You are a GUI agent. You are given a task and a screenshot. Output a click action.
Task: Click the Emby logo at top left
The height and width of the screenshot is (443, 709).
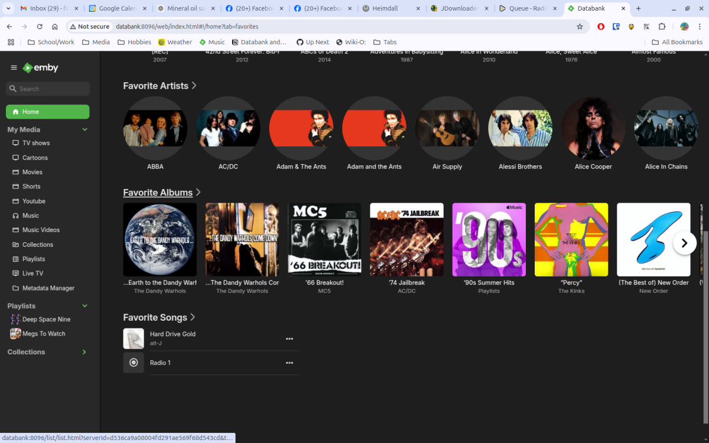tap(40, 68)
